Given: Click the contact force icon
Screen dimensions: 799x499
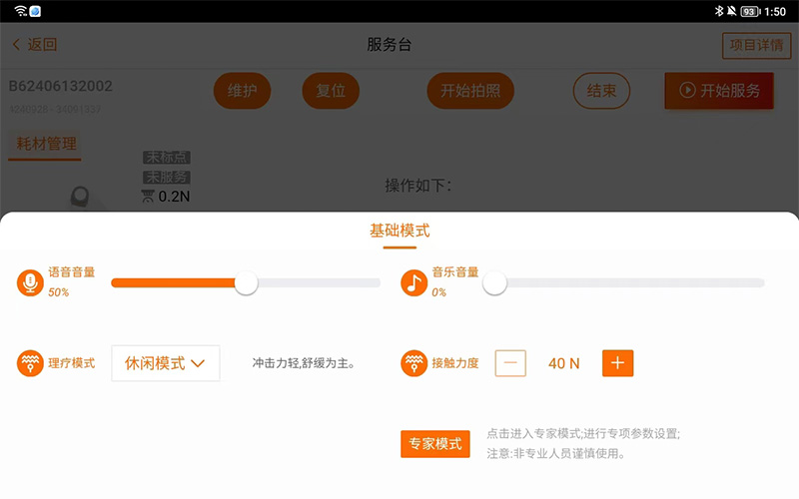Looking at the screenshot, I should pos(413,363).
